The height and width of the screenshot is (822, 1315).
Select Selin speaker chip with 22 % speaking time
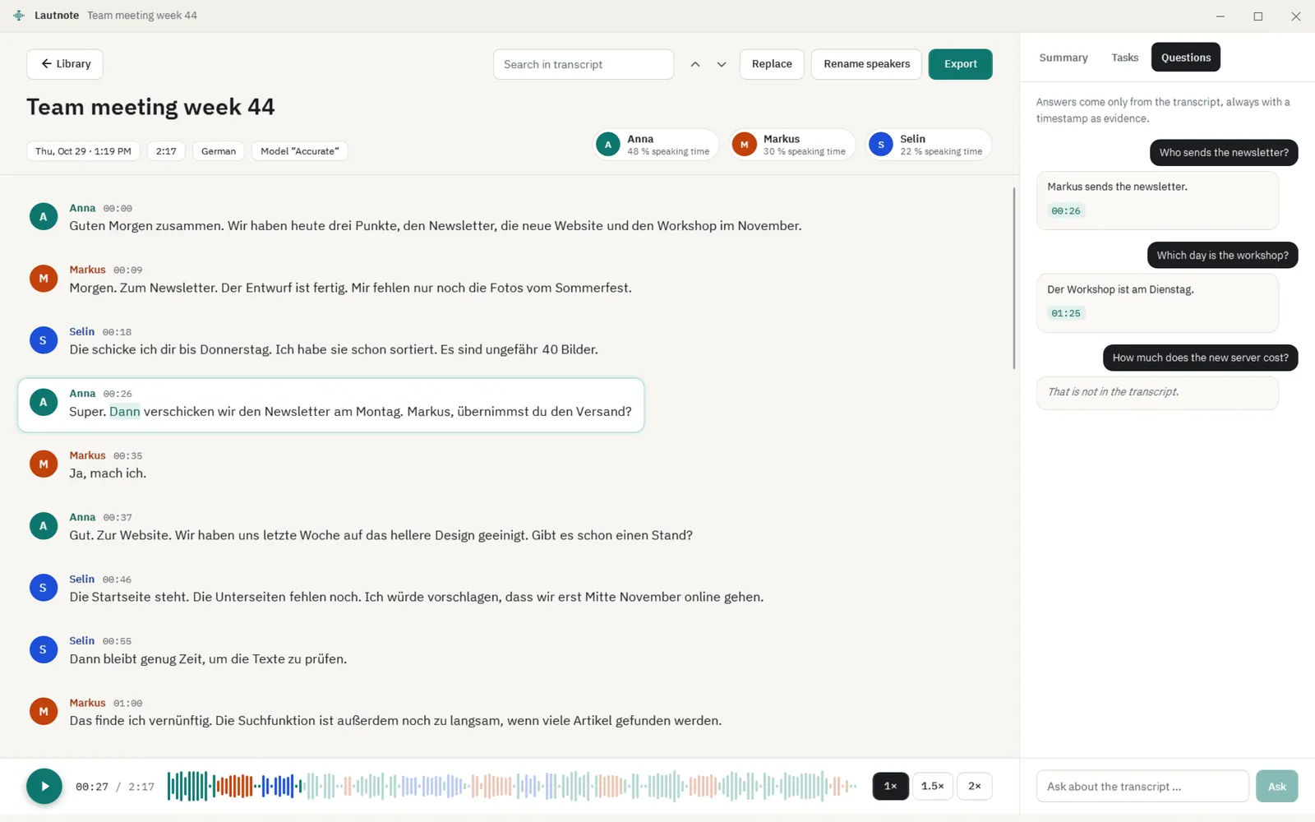coord(929,145)
